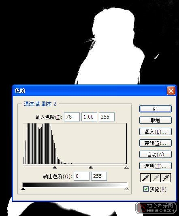Click the output levels field showing 255
The width and height of the screenshot is (179, 216).
click(x=99, y=176)
